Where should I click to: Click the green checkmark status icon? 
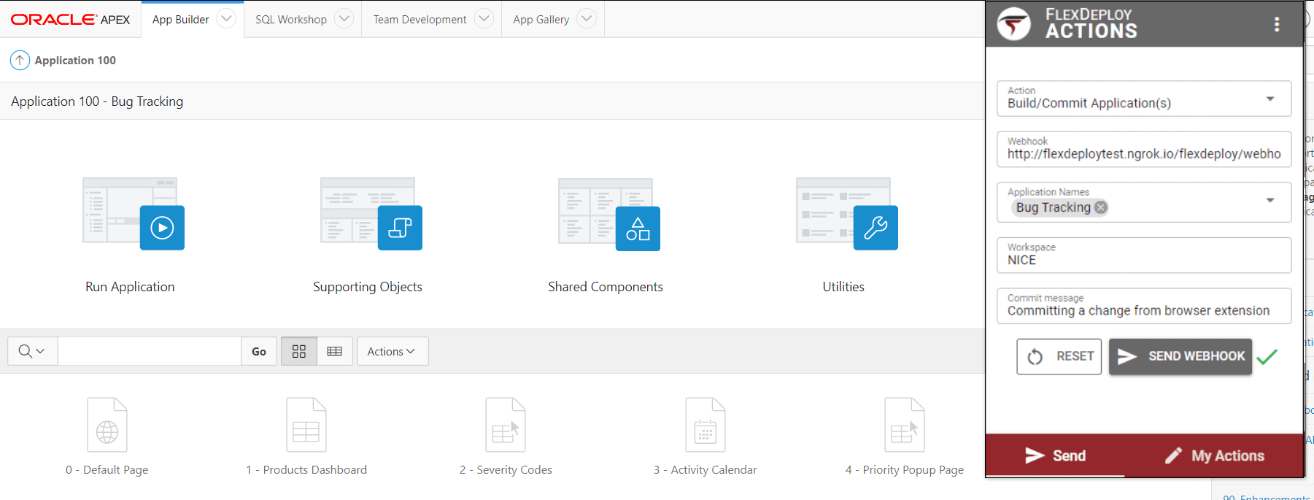coord(1267,356)
